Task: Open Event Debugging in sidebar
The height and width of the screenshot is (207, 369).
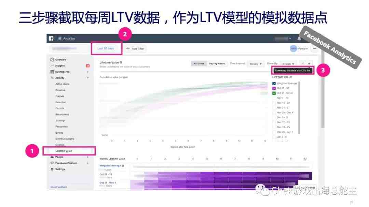Action: tap(65, 139)
